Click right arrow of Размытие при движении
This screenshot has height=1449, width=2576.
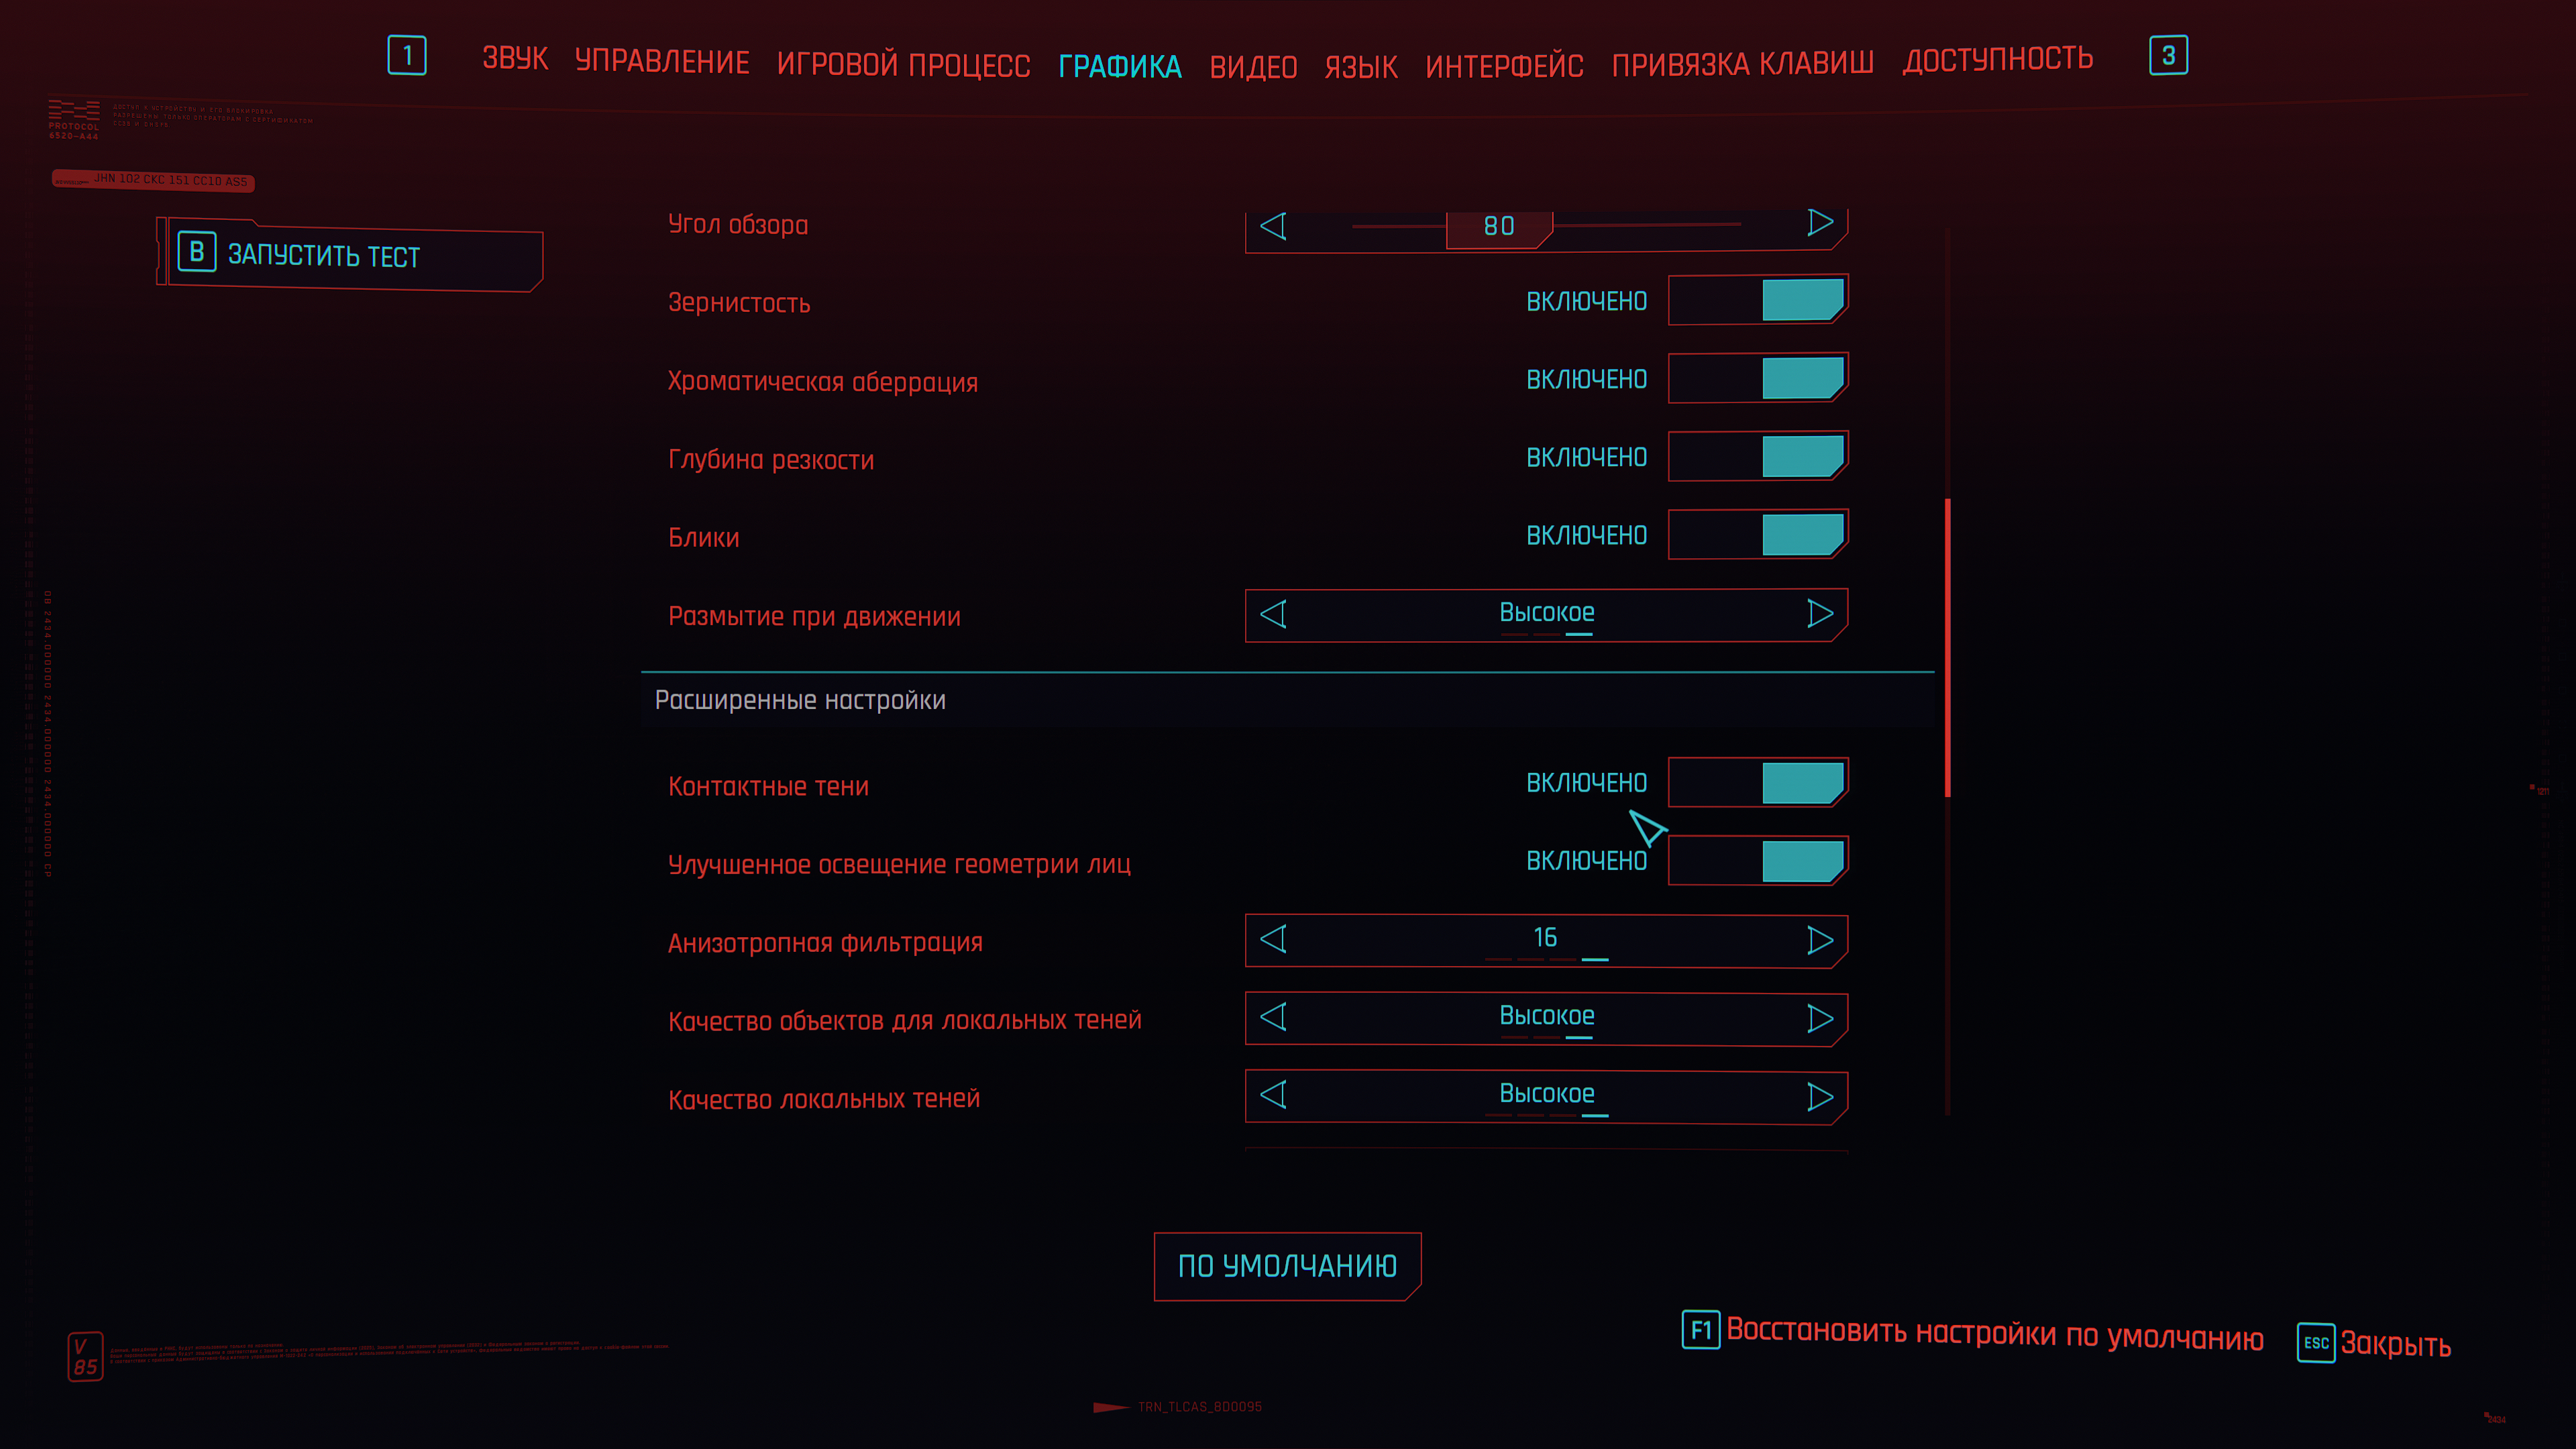[1819, 613]
